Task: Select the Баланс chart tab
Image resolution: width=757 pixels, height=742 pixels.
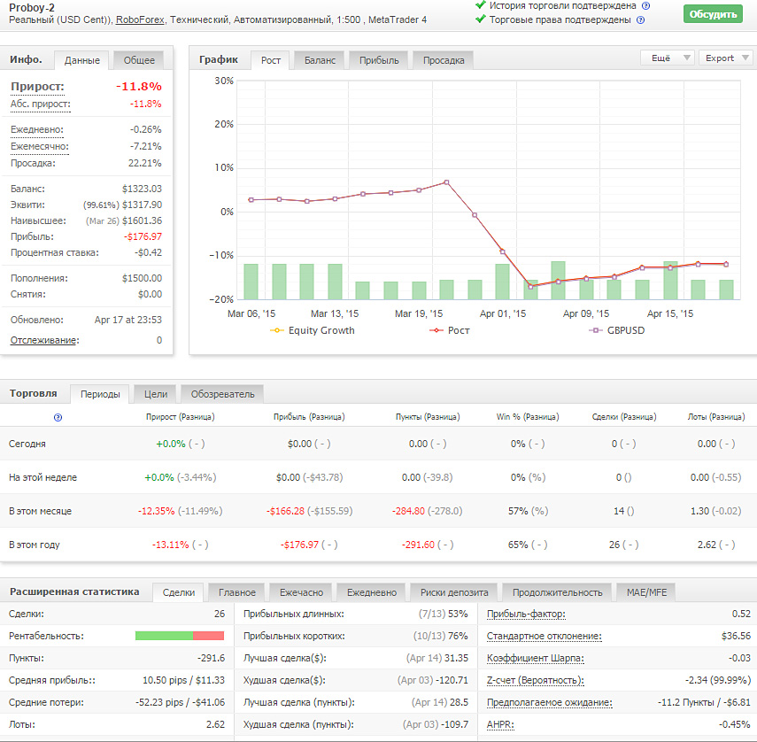Action: 320,60
